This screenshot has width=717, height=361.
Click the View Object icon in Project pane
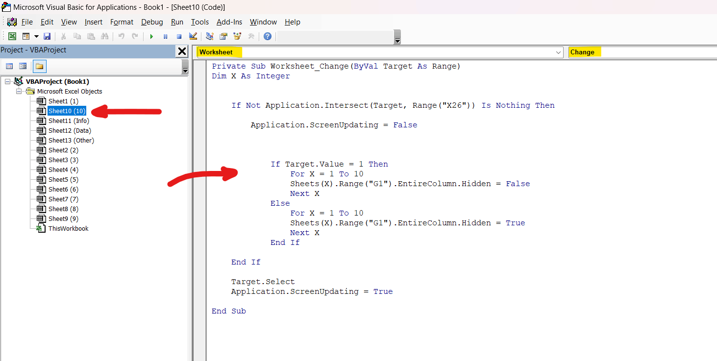(x=23, y=66)
